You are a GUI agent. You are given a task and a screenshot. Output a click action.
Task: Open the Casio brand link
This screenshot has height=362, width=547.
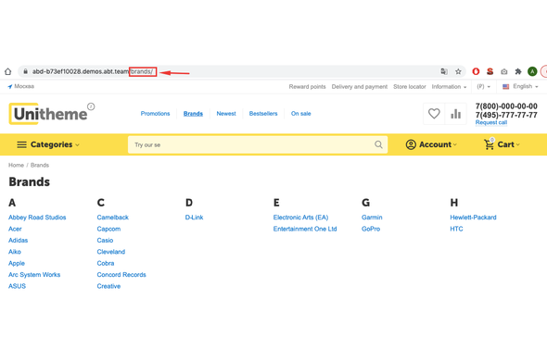(105, 241)
